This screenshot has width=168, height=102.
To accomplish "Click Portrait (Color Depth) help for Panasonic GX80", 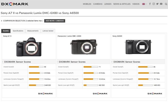I will (72, 73).
